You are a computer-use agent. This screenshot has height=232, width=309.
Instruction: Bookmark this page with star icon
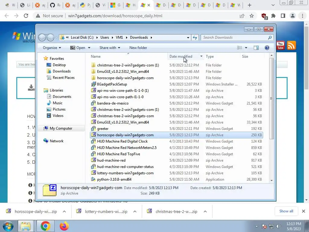[252, 16]
